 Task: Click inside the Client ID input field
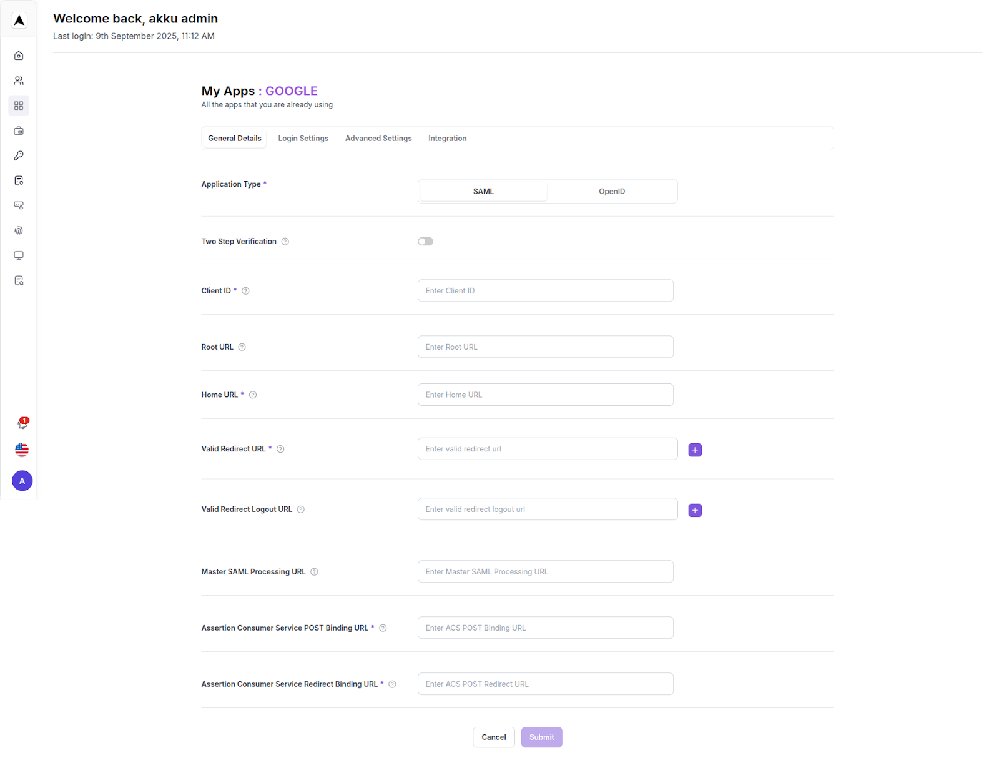point(544,290)
